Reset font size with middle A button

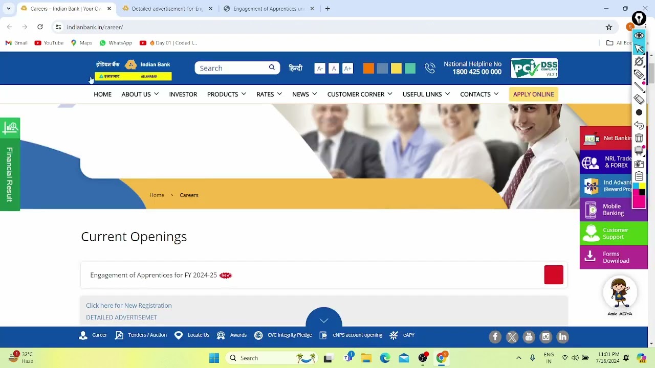(x=334, y=68)
